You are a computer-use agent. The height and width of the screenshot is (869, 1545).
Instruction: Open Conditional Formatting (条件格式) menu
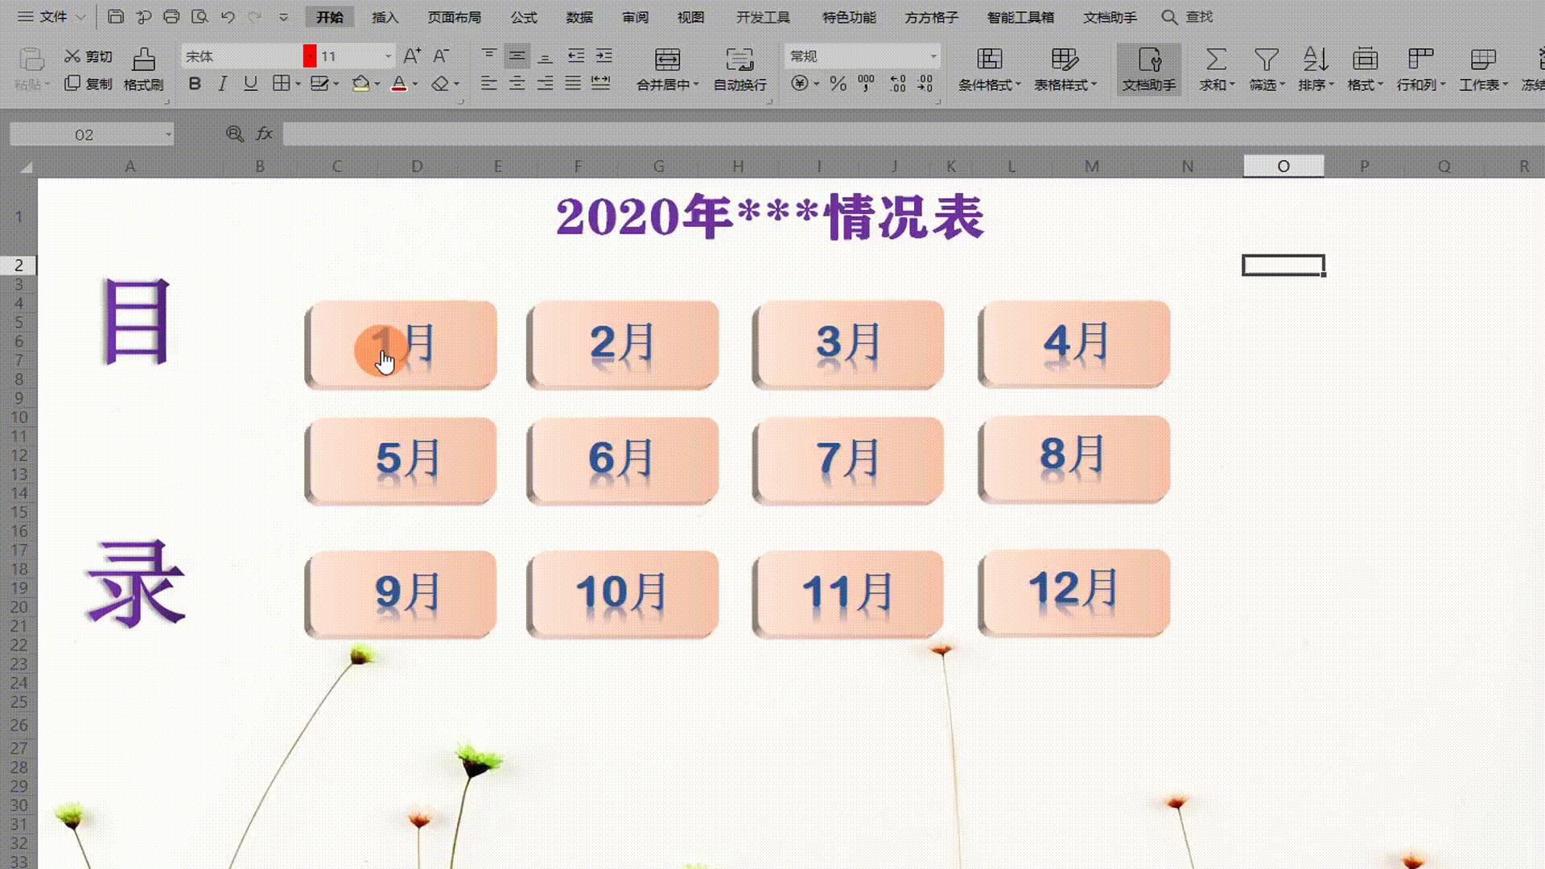(989, 68)
